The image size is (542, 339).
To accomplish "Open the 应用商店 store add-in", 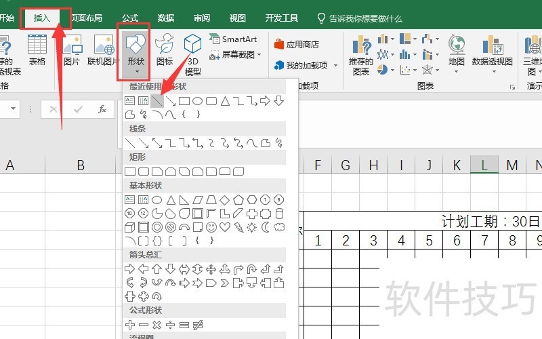I will click(297, 45).
